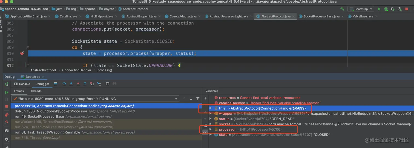The image size is (414, 148).
Task: Expand the 'socket' variable node
Action: pyautogui.click(x=211, y=124)
